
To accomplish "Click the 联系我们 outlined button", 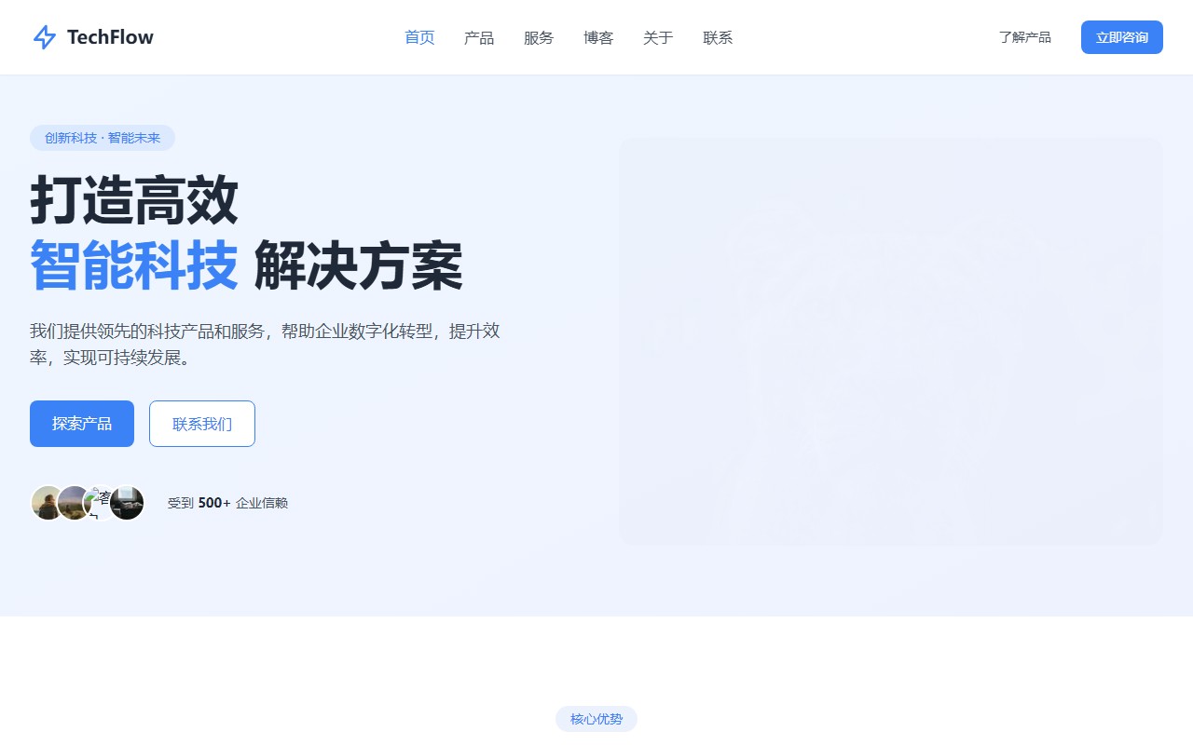I will click(202, 424).
